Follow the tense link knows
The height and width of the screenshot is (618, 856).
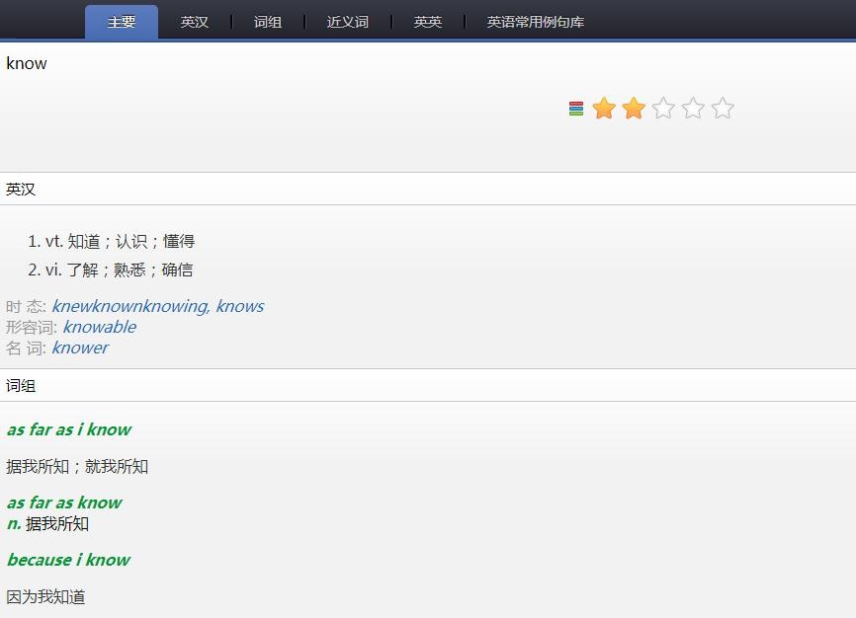(x=239, y=307)
